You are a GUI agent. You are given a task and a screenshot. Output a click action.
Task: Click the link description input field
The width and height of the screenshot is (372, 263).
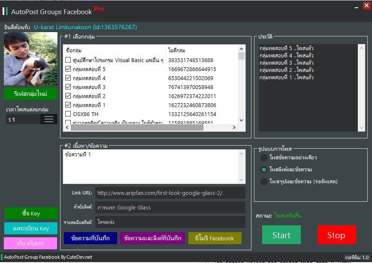click(170, 222)
